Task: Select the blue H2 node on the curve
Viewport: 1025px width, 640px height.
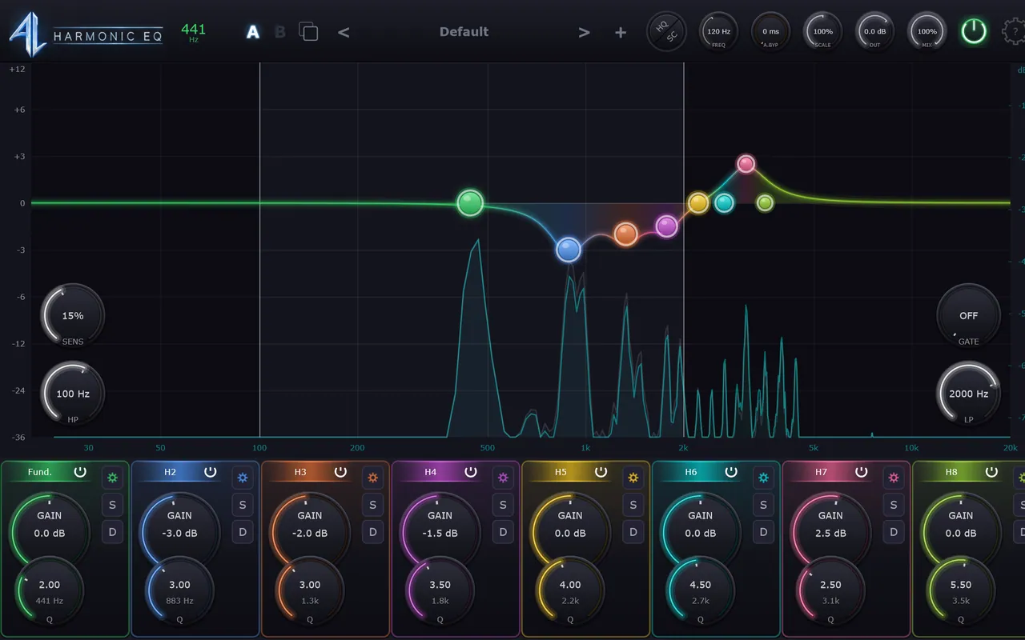Action: 569,250
